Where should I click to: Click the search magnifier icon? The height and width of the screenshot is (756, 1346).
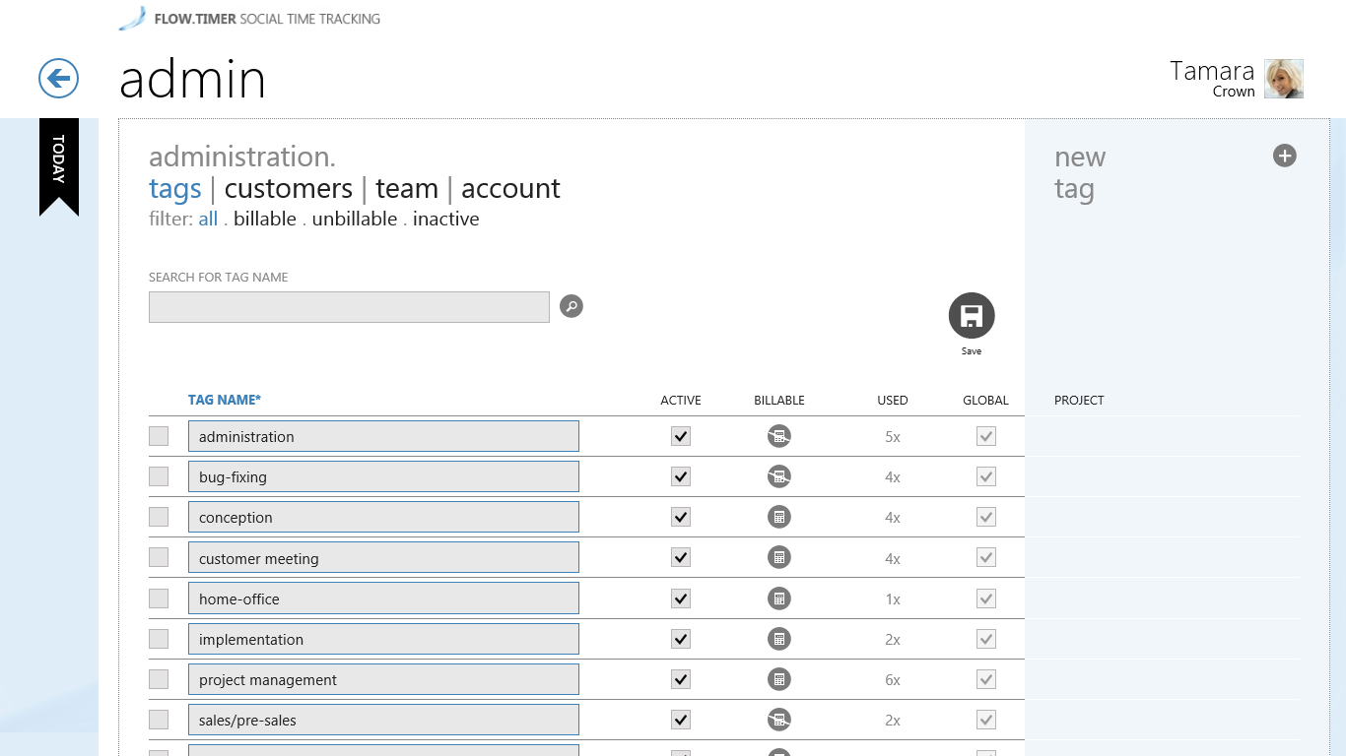coord(571,306)
